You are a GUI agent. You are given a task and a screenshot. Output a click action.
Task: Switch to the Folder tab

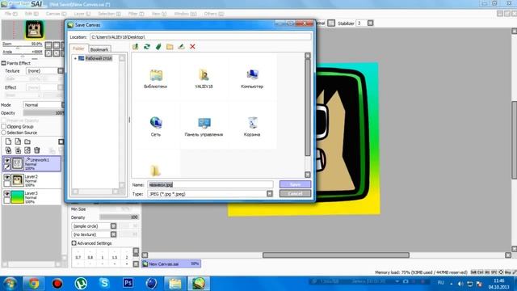coord(79,48)
